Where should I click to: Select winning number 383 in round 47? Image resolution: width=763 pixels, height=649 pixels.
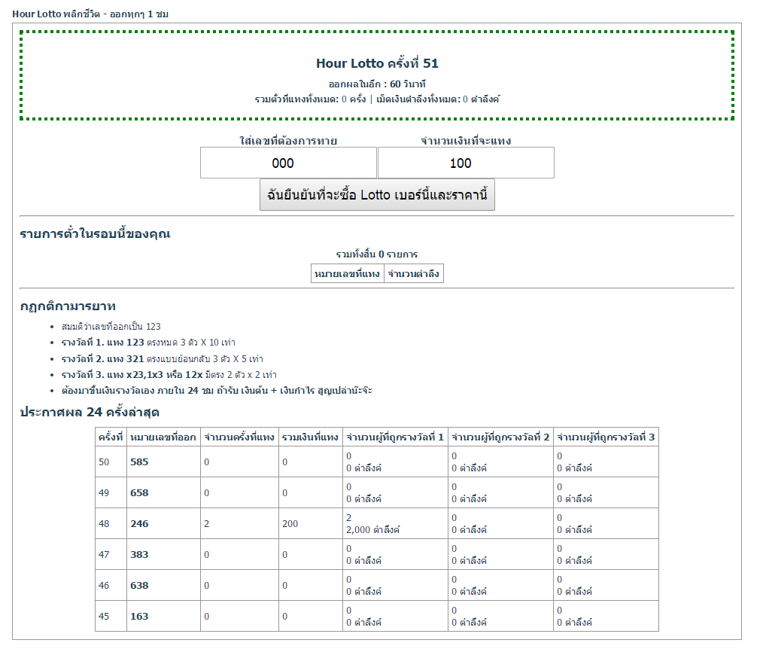139,555
